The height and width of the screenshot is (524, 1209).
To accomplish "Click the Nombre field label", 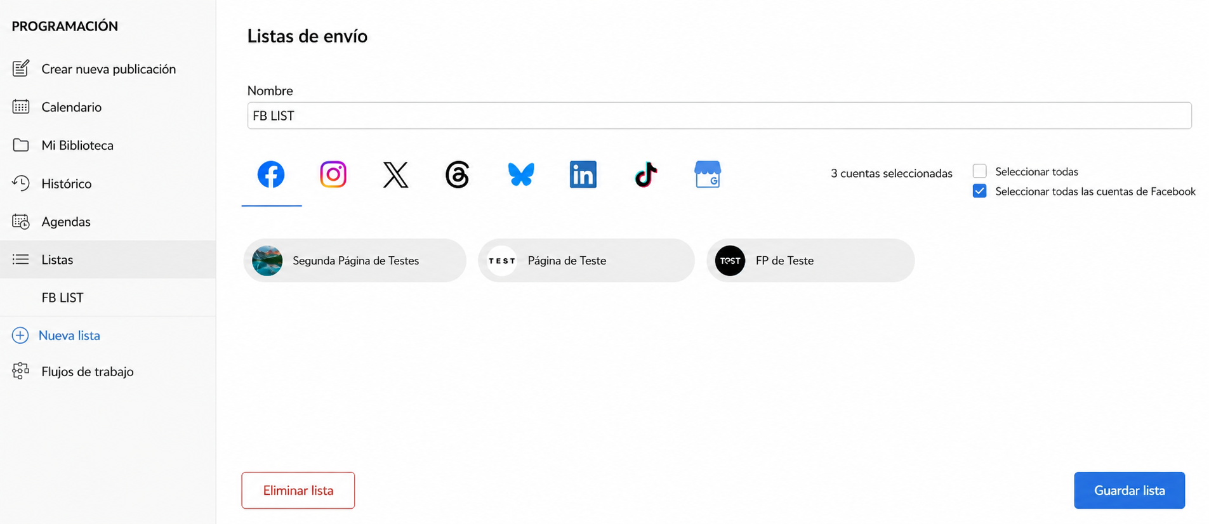I will [270, 91].
